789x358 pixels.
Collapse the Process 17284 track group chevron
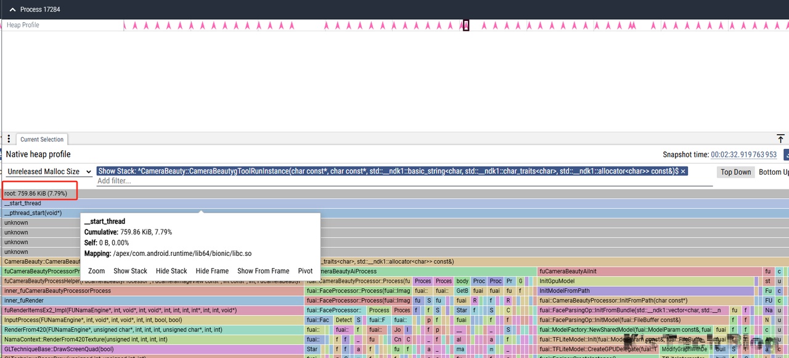pyautogui.click(x=12, y=10)
